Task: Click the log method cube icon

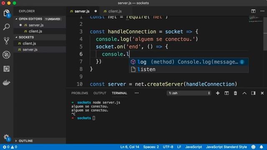Action: click(x=133, y=62)
